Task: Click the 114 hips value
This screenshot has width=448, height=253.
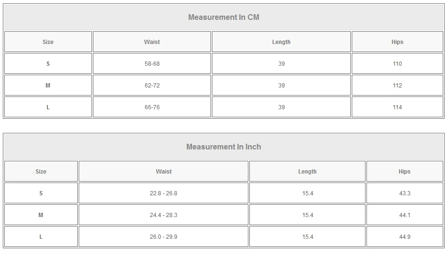Action: [397, 107]
